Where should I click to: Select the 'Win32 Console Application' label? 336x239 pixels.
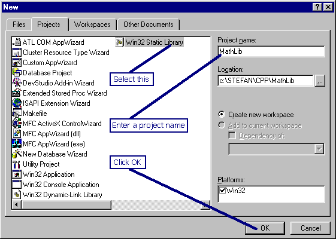coord(61,185)
